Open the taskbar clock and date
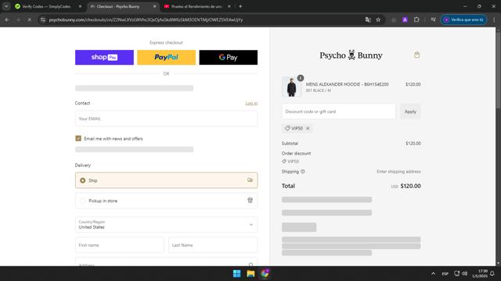The width and height of the screenshot is (501, 281). coord(480,274)
